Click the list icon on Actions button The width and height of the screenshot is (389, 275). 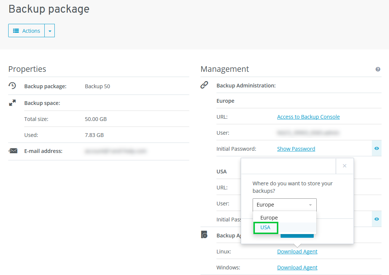click(16, 31)
